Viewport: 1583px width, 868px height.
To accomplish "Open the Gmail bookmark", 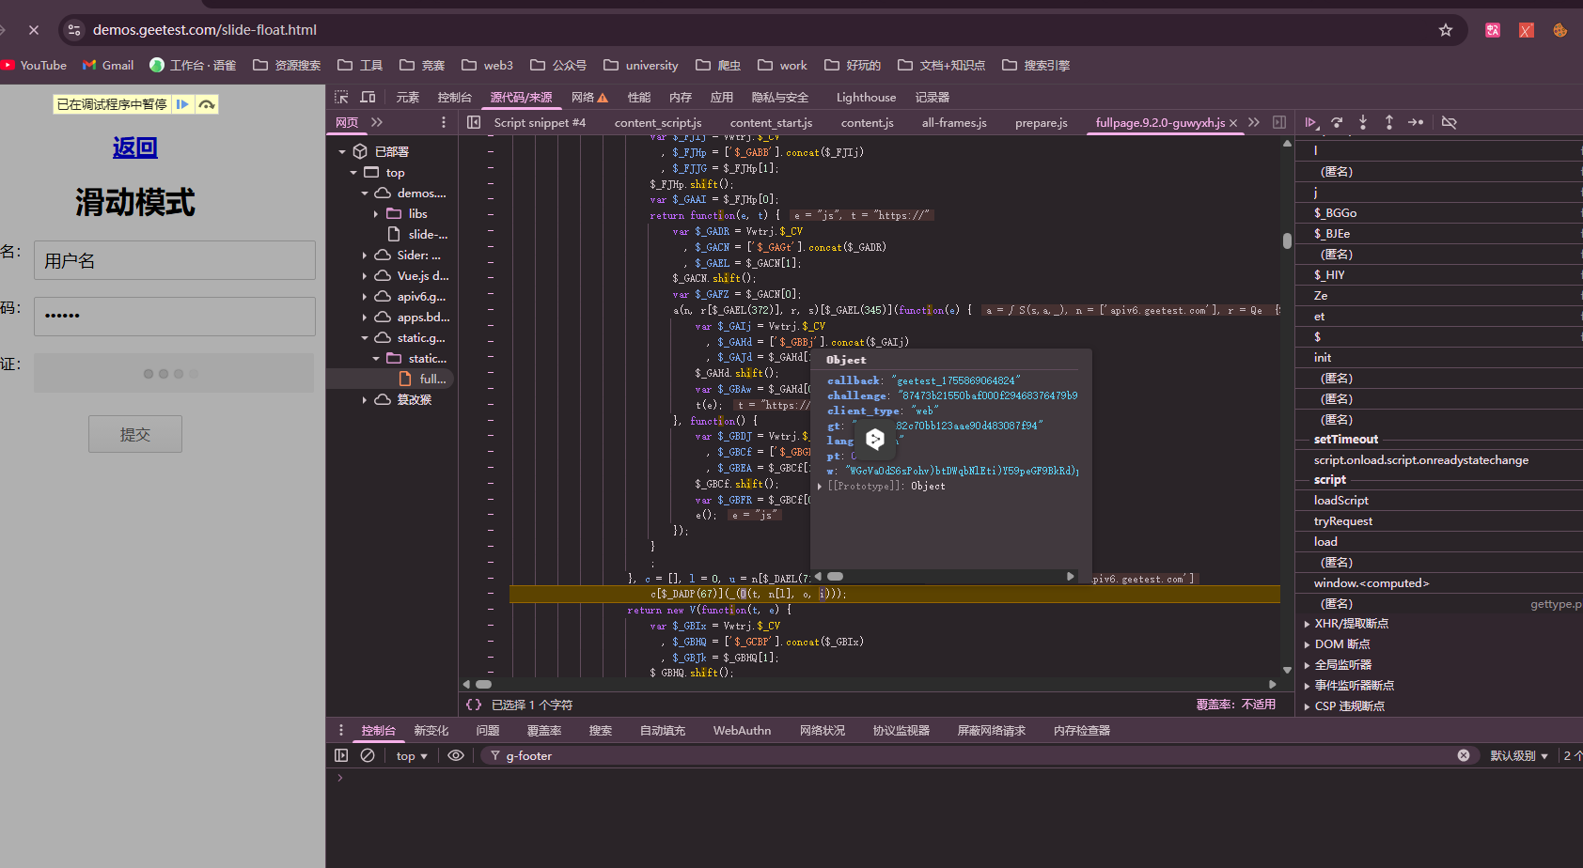I will pyautogui.click(x=108, y=65).
